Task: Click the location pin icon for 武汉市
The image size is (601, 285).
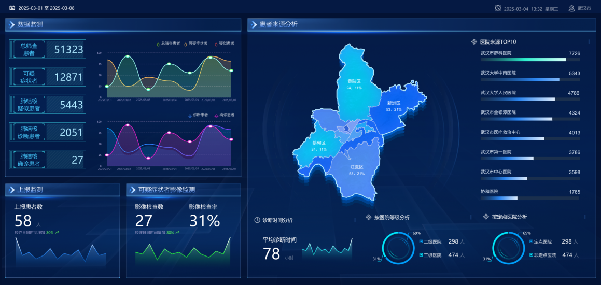Action: [x=572, y=8]
